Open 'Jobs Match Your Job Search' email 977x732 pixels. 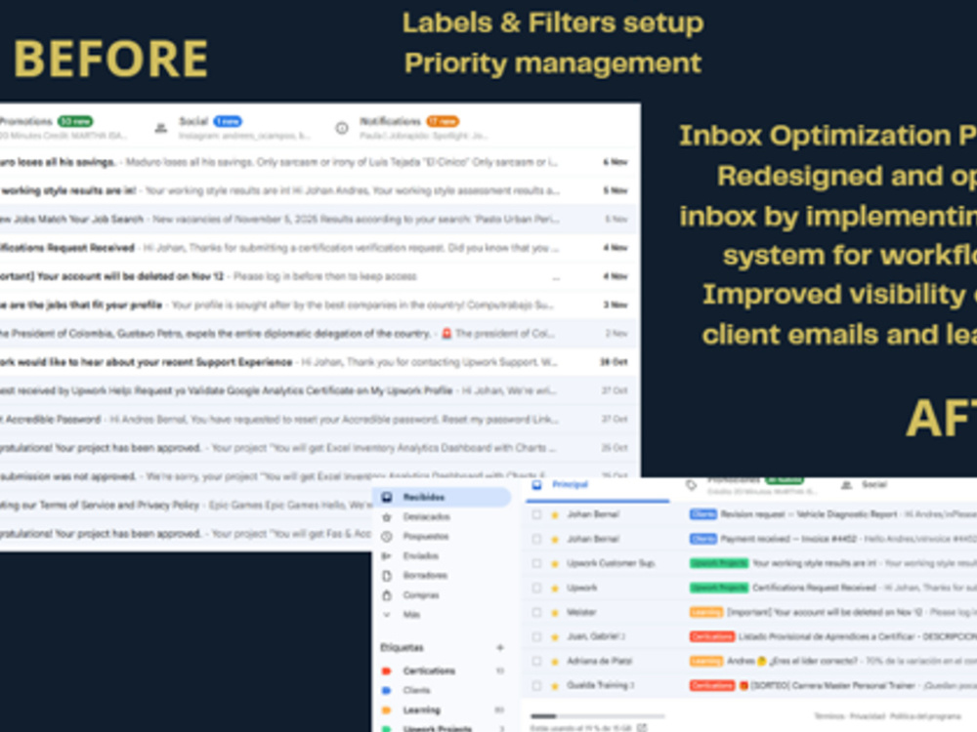[319, 219]
